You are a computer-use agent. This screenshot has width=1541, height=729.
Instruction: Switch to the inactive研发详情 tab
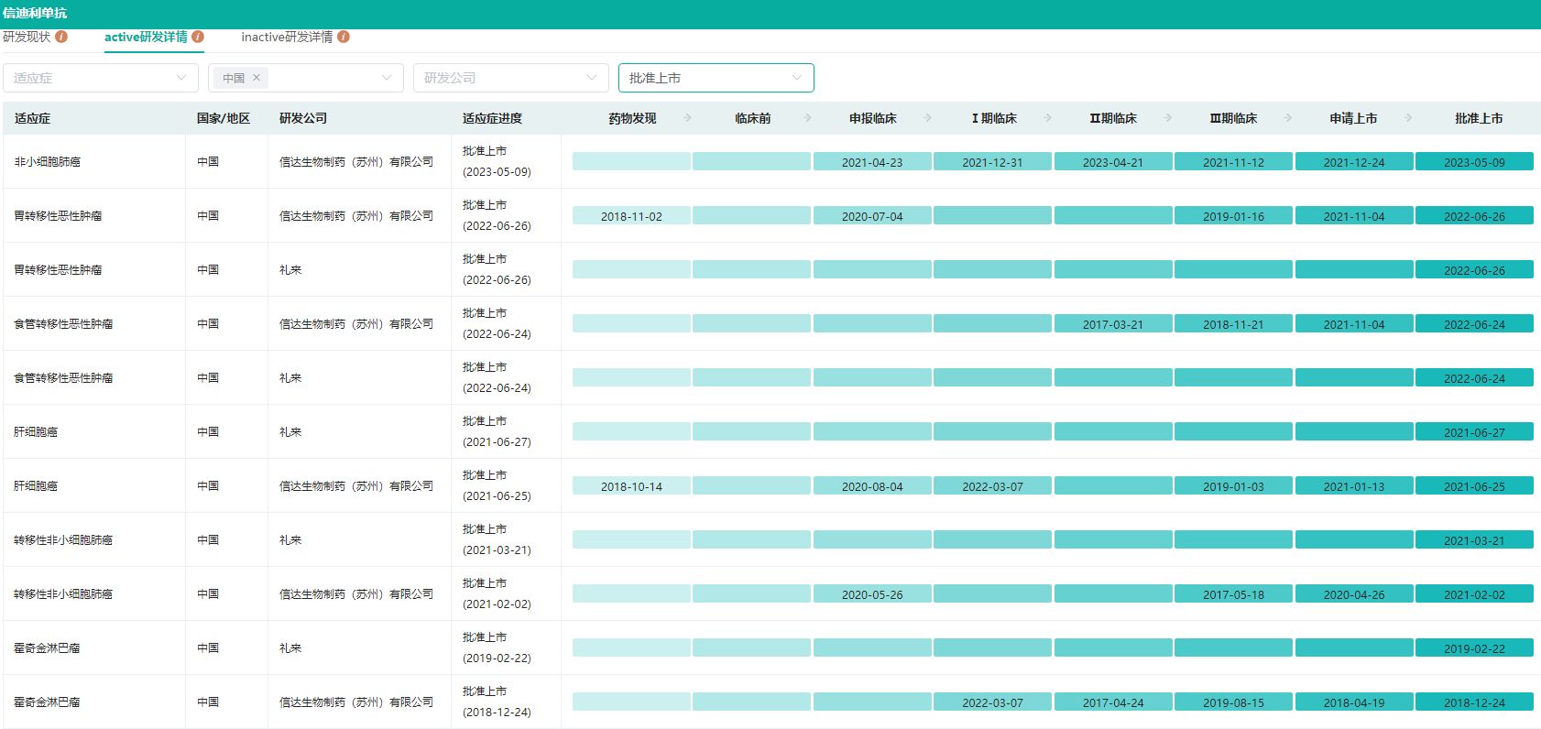point(287,37)
